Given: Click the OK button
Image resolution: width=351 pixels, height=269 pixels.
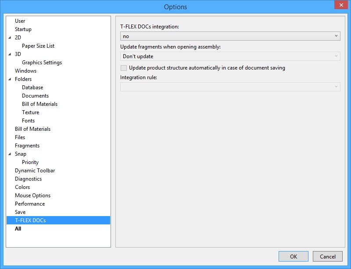Looking at the screenshot, I should 294,256.
